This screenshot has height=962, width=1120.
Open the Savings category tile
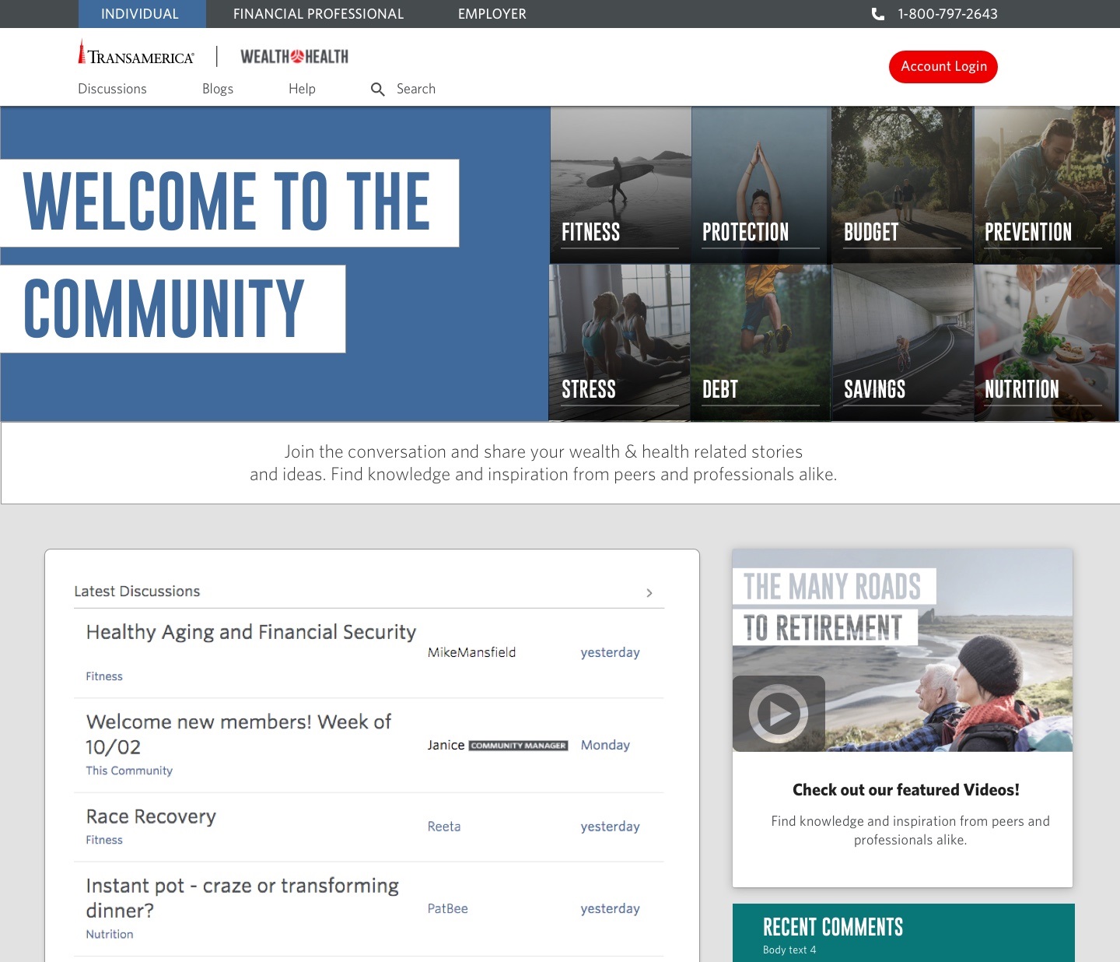coord(902,343)
